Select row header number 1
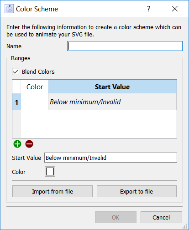Image resolution: width=189 pixels, height=230 pixels. [16, 102]
